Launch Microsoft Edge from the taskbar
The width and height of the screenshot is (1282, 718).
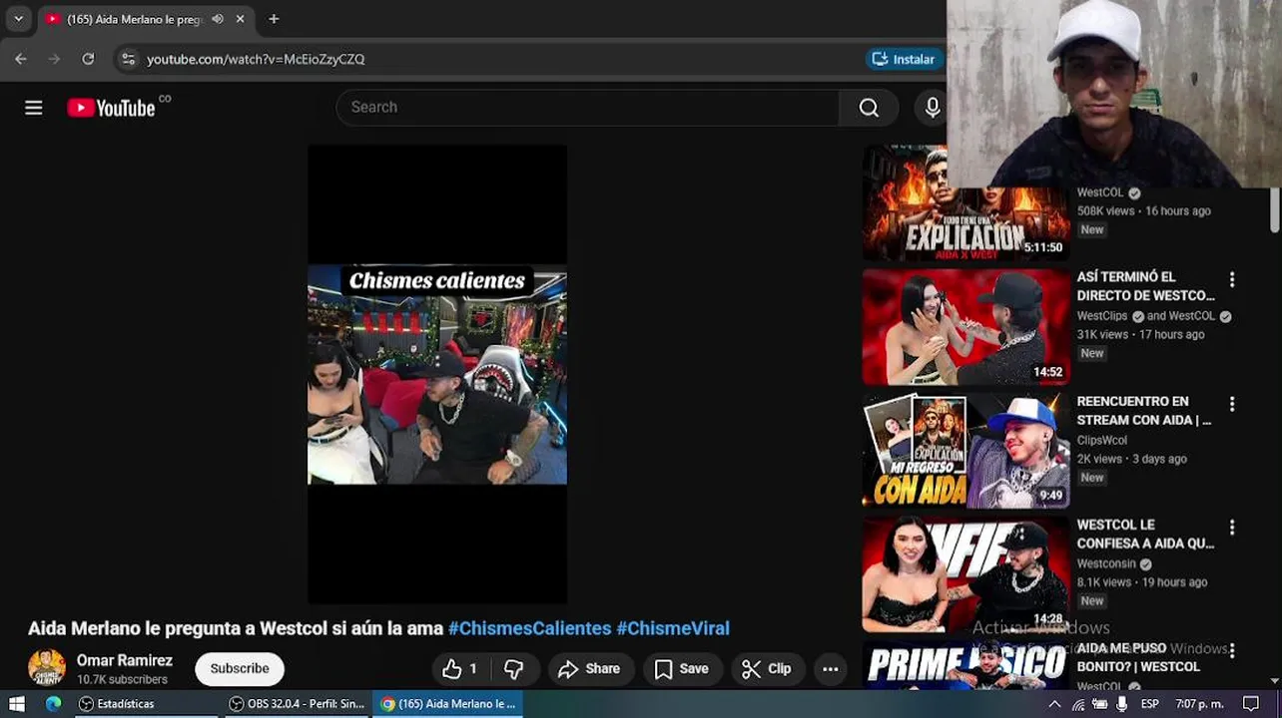tap(54, 703)
